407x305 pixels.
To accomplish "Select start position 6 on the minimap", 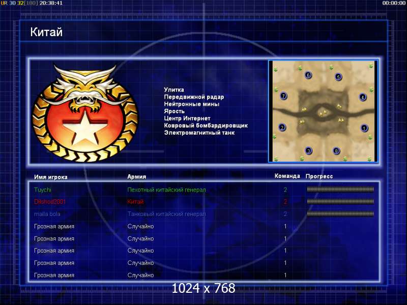I will [x=308, y=75].
